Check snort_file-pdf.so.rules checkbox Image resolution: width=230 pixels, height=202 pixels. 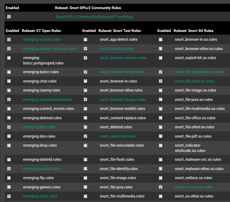tap(161, 136)
